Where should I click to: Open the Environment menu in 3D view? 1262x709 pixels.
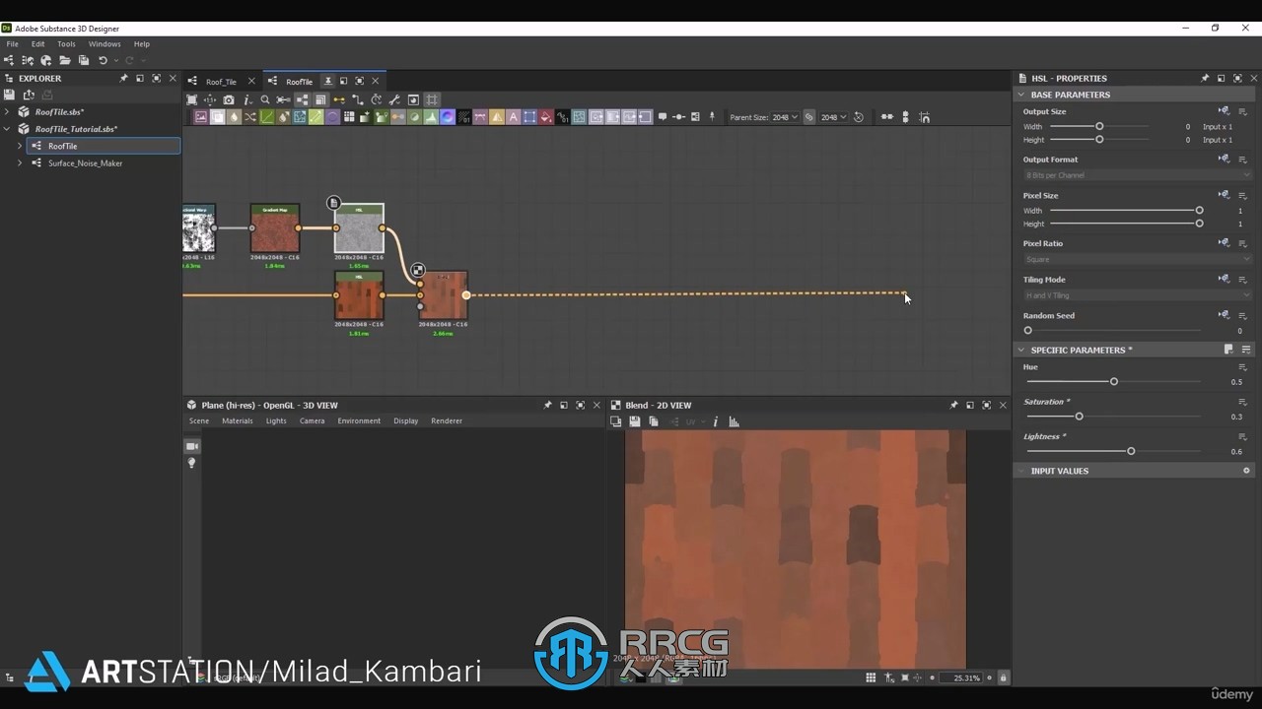tap(359, 420)
